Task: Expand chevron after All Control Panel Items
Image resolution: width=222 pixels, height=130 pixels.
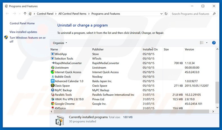Action: (89, 14)
